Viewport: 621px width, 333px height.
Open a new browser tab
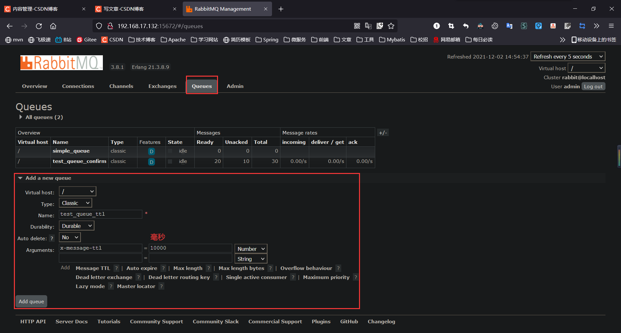point(281,9)
